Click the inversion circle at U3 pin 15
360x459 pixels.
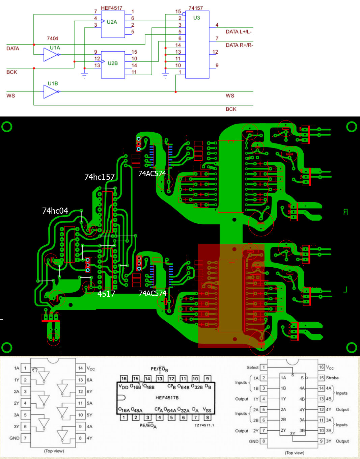coord(184,14)
